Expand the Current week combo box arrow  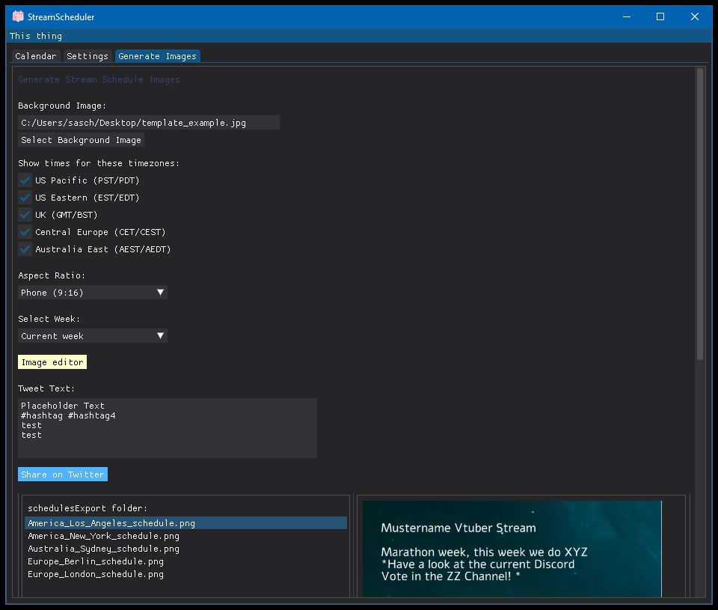(161, 335)
